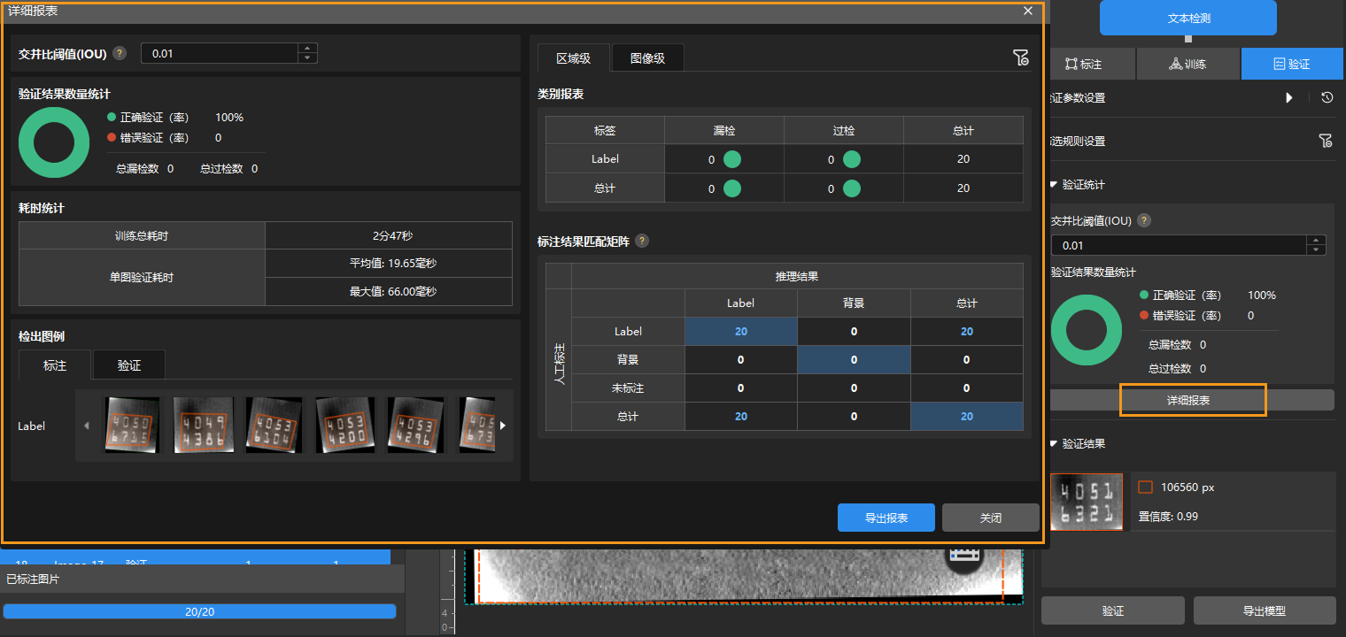
Task: Select the annotation tab under detection examples
Action: [55, 365]
